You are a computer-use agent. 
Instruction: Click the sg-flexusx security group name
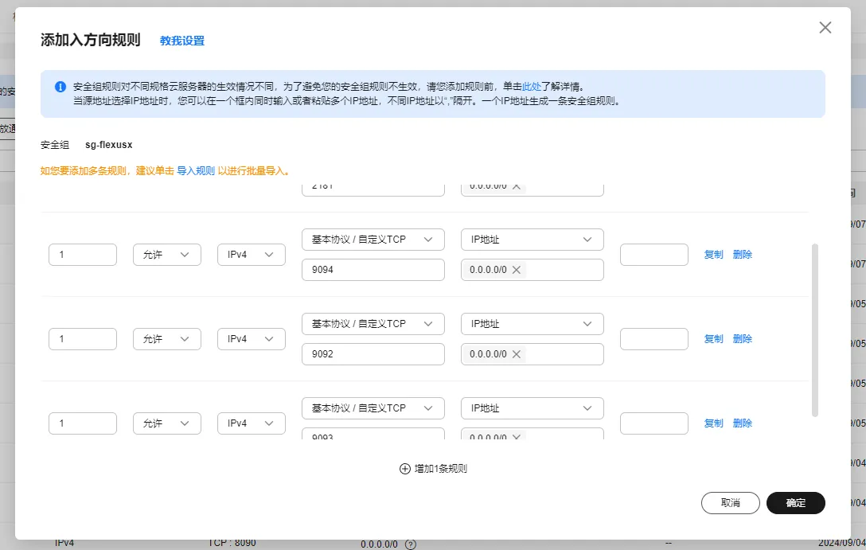coord(109,145)
